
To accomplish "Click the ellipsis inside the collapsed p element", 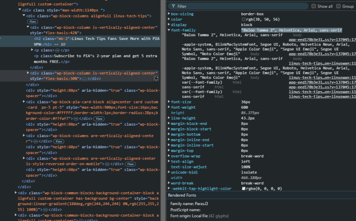I will [x=57, y=50].
